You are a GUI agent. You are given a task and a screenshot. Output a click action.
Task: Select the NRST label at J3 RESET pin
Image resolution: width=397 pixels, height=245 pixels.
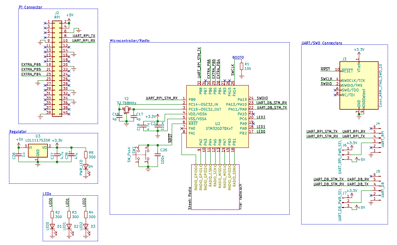[325, 70]
